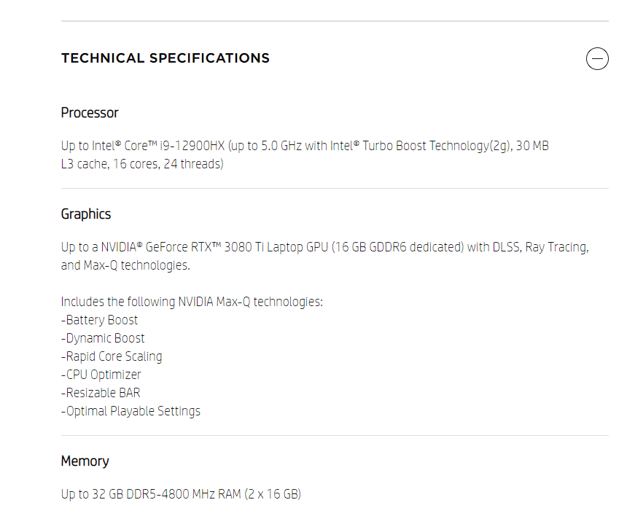Click the Technical Specifications heading
The width and height of the screenshot is (627, 516).
pos(165,58)
